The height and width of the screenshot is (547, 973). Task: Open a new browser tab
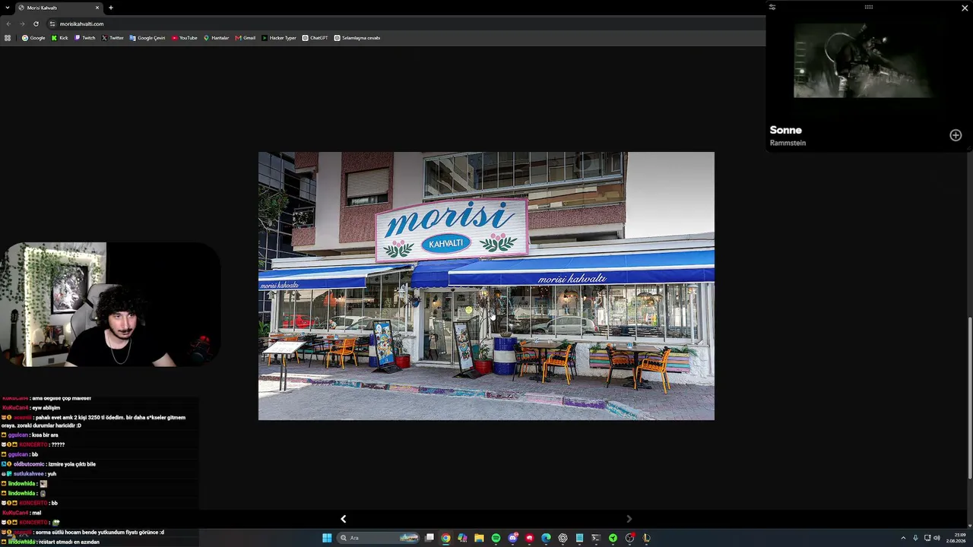(111, 8)
